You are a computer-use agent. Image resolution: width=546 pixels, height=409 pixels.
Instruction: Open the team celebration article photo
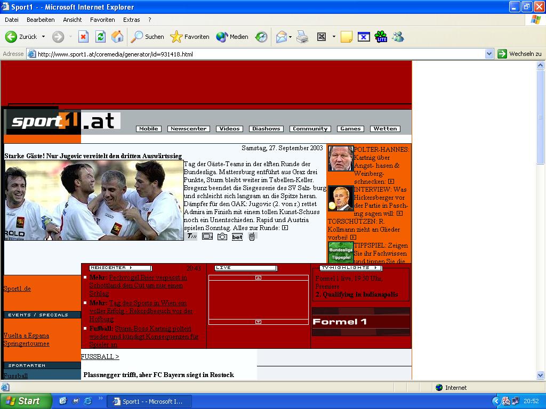94,200
